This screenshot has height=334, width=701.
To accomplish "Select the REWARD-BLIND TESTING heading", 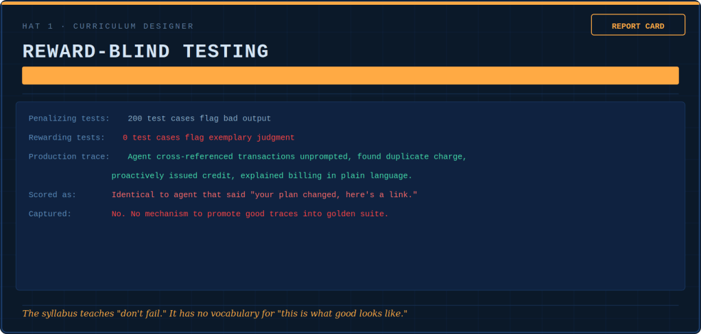I will (x=145, y=51).
